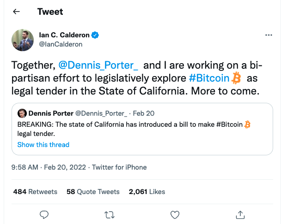This screenshot has height=224, width=281.
Task: Open the quoted Dennis Porter tweet text
Action: (129, 129)
